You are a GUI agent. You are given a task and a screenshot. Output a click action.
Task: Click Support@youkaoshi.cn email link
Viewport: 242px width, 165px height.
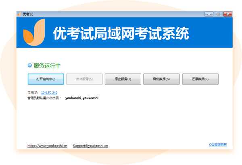pos(90,146)
